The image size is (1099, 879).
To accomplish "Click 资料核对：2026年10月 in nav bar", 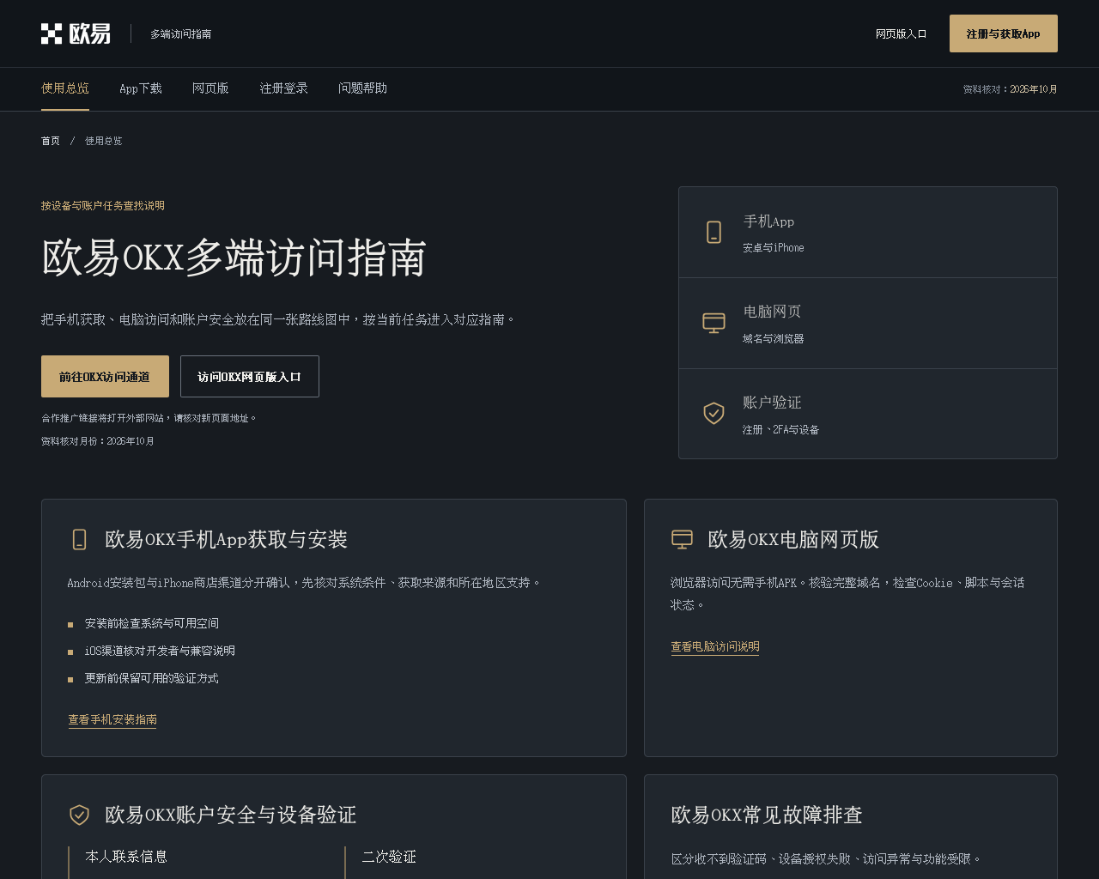I will click(x=1011, y=89).
